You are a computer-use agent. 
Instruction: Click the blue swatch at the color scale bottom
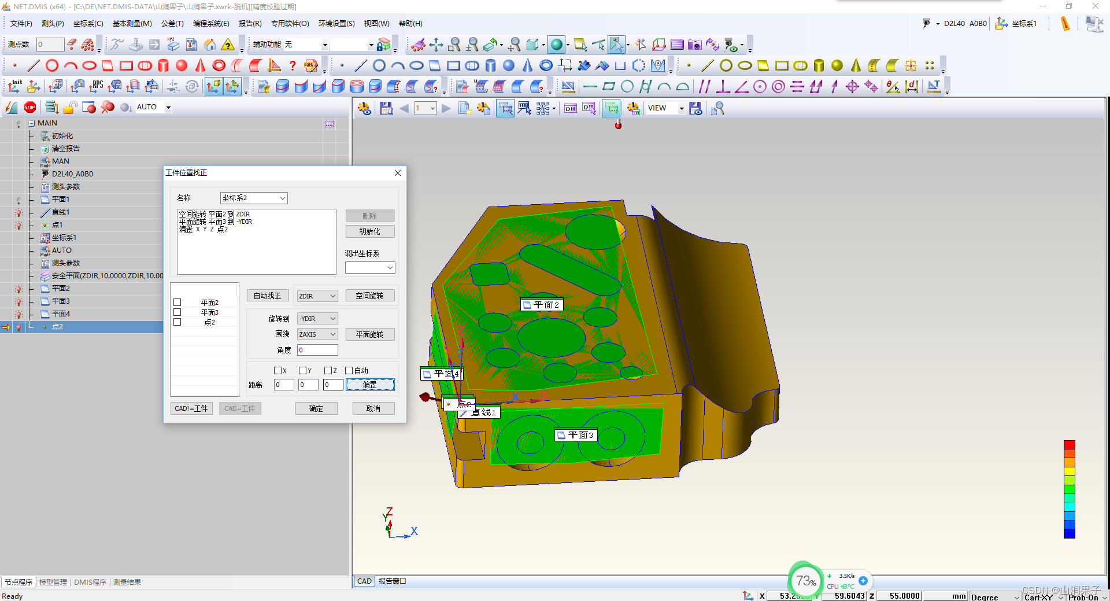(1070, 533)
